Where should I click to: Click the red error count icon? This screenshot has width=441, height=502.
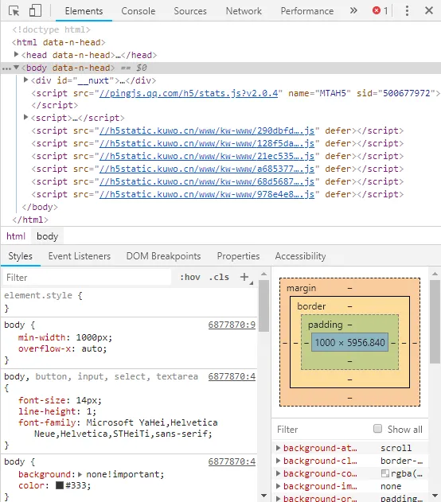point(377,11)
